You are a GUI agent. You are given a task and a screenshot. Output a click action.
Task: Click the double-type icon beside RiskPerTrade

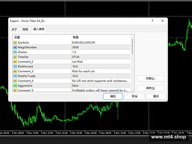[15, 76]
